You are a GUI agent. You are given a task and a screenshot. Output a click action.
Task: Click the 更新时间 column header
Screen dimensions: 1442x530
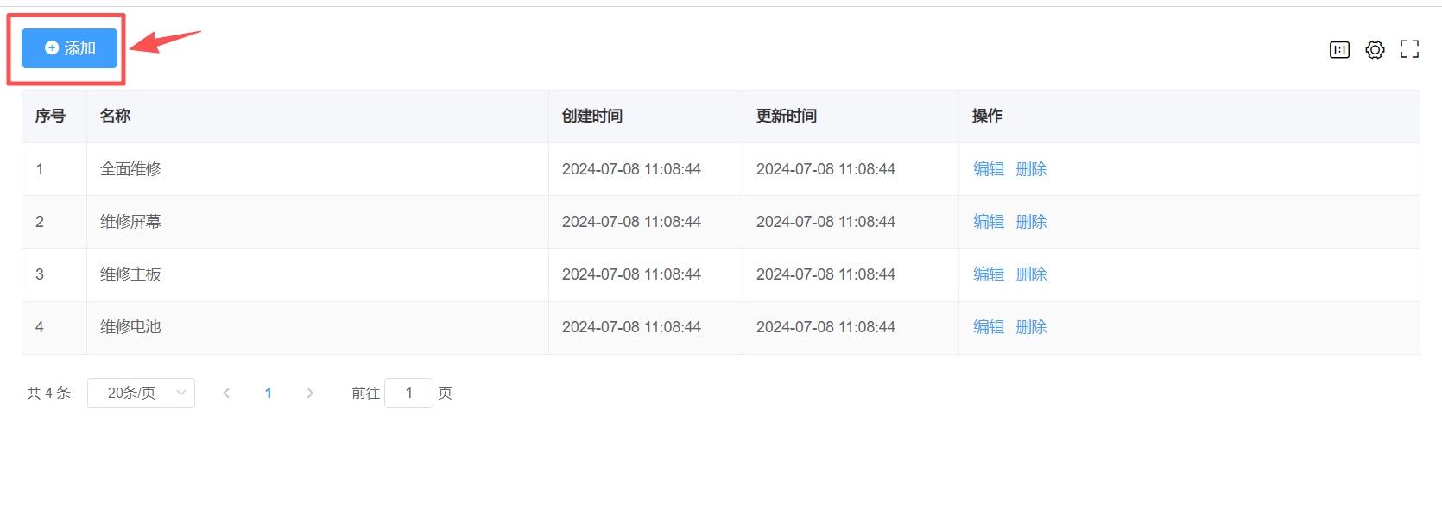pos(787,117)
